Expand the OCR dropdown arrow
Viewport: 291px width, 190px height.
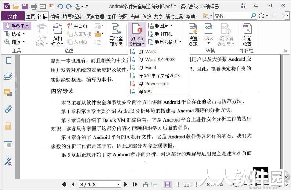pos(208,43)
